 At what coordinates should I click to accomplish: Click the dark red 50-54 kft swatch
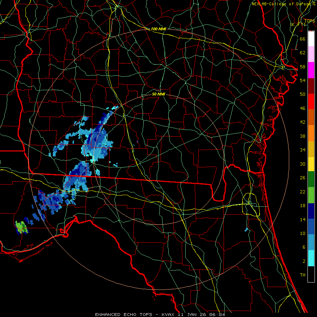(x=311, y=86)
